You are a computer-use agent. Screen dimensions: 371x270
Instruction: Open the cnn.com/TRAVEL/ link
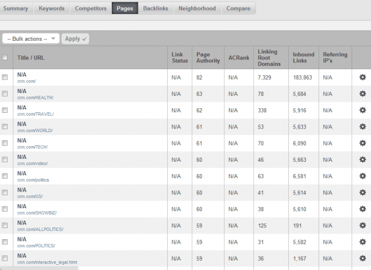[x=36, y=114]
